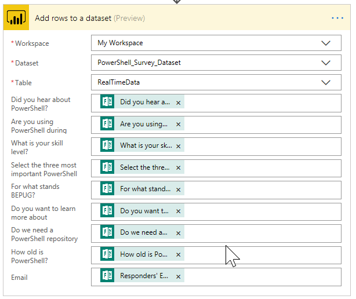Remove the 'Do we need a...' token
Viewport: 356px width, 299px height.
tap(179, 233)
